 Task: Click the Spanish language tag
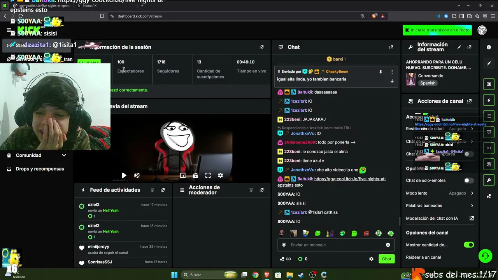tap(428, 83)
